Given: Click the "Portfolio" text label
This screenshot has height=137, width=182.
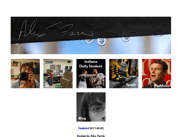Looking at the screenshot, I should click(x=162, y=86).
